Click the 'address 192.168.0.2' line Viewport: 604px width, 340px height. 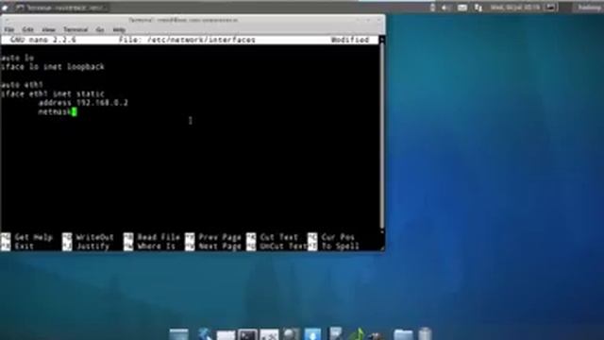[83, 103]
